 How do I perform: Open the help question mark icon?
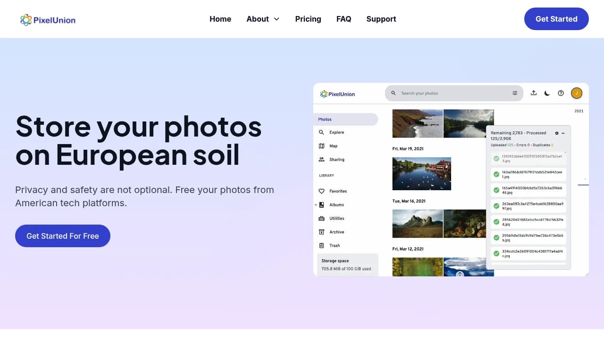click(561, 93)
